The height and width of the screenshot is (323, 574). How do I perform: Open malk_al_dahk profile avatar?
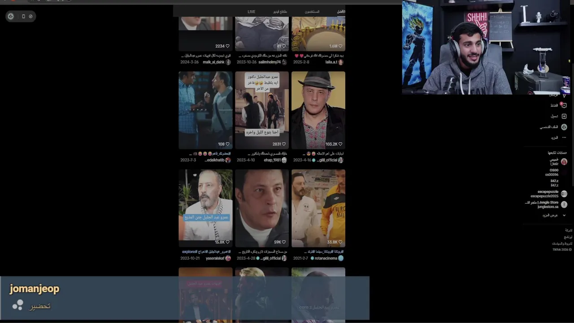click(x=228, y=62)
